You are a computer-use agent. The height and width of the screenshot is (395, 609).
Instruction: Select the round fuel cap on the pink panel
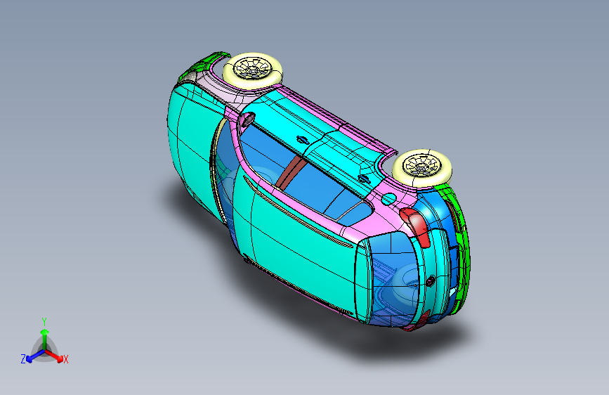[x=388, y=200]
